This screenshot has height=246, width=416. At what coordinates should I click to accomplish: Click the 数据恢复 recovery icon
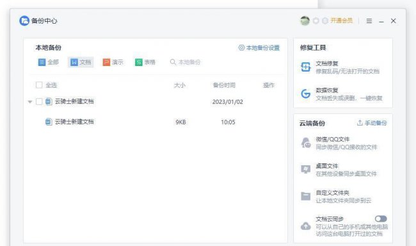coord(305,94)
